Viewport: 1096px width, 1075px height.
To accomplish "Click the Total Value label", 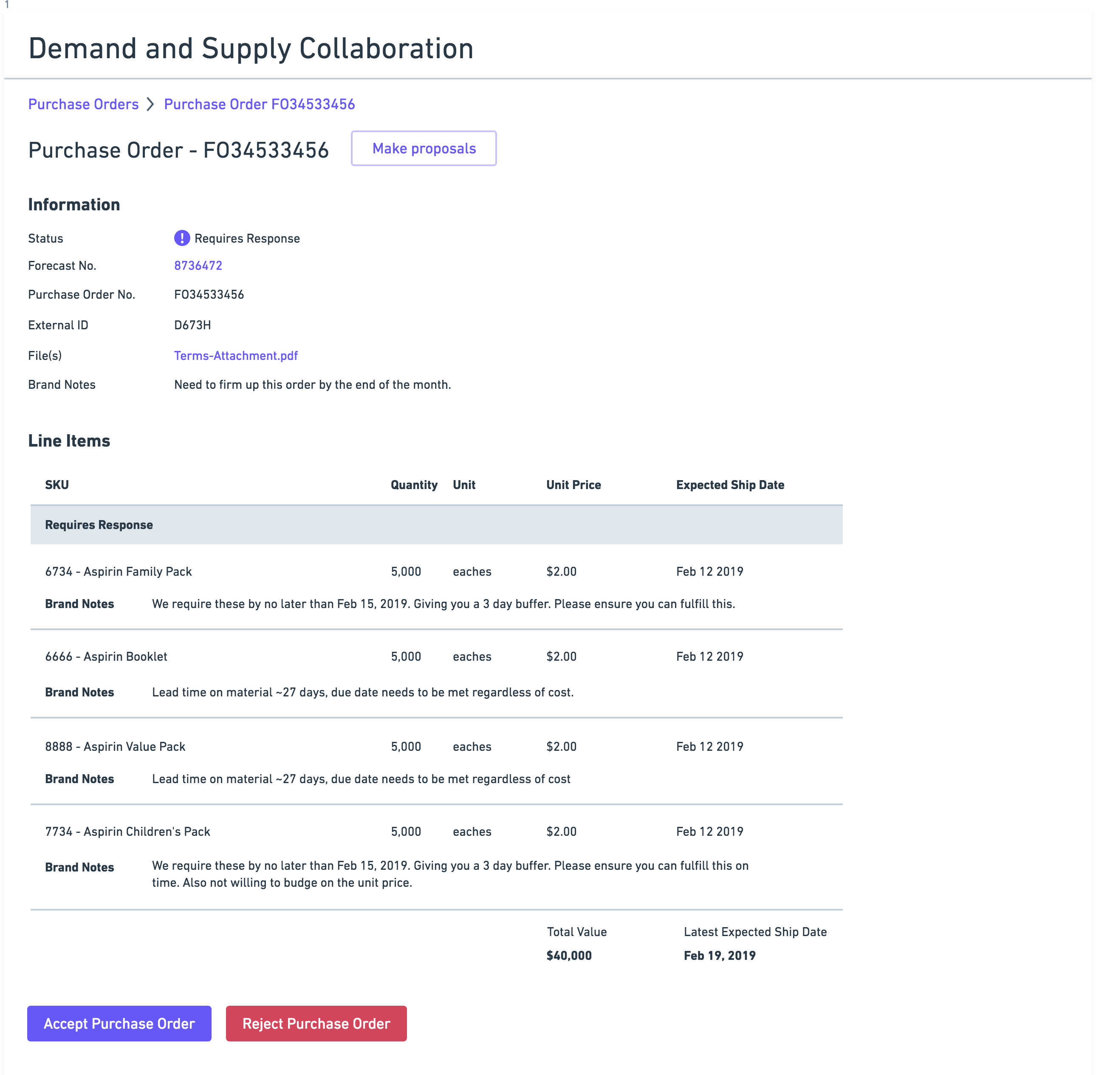I will click(577, 931).
